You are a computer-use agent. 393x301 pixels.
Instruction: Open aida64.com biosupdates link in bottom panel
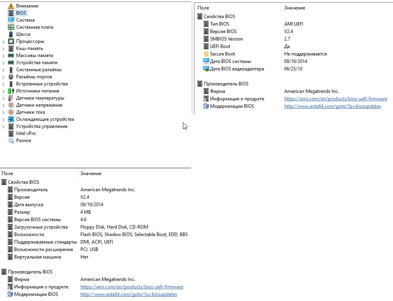coord(129,294)
